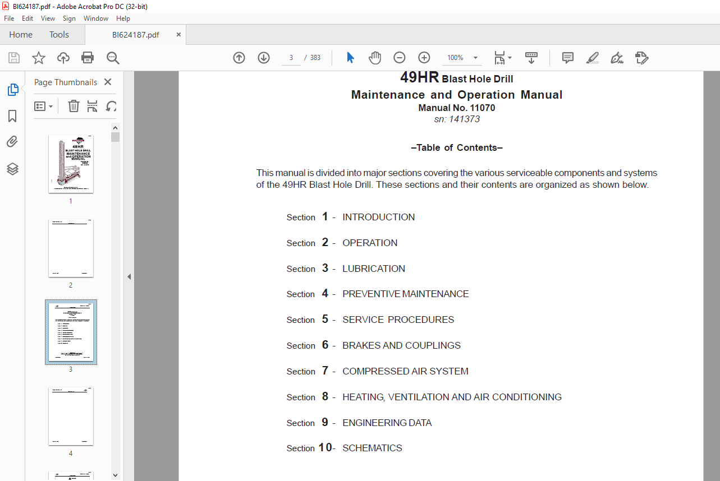The image size is (720, 481).
Task: Click the sn: 141373 serial text
Action: [x=457, y=119]
